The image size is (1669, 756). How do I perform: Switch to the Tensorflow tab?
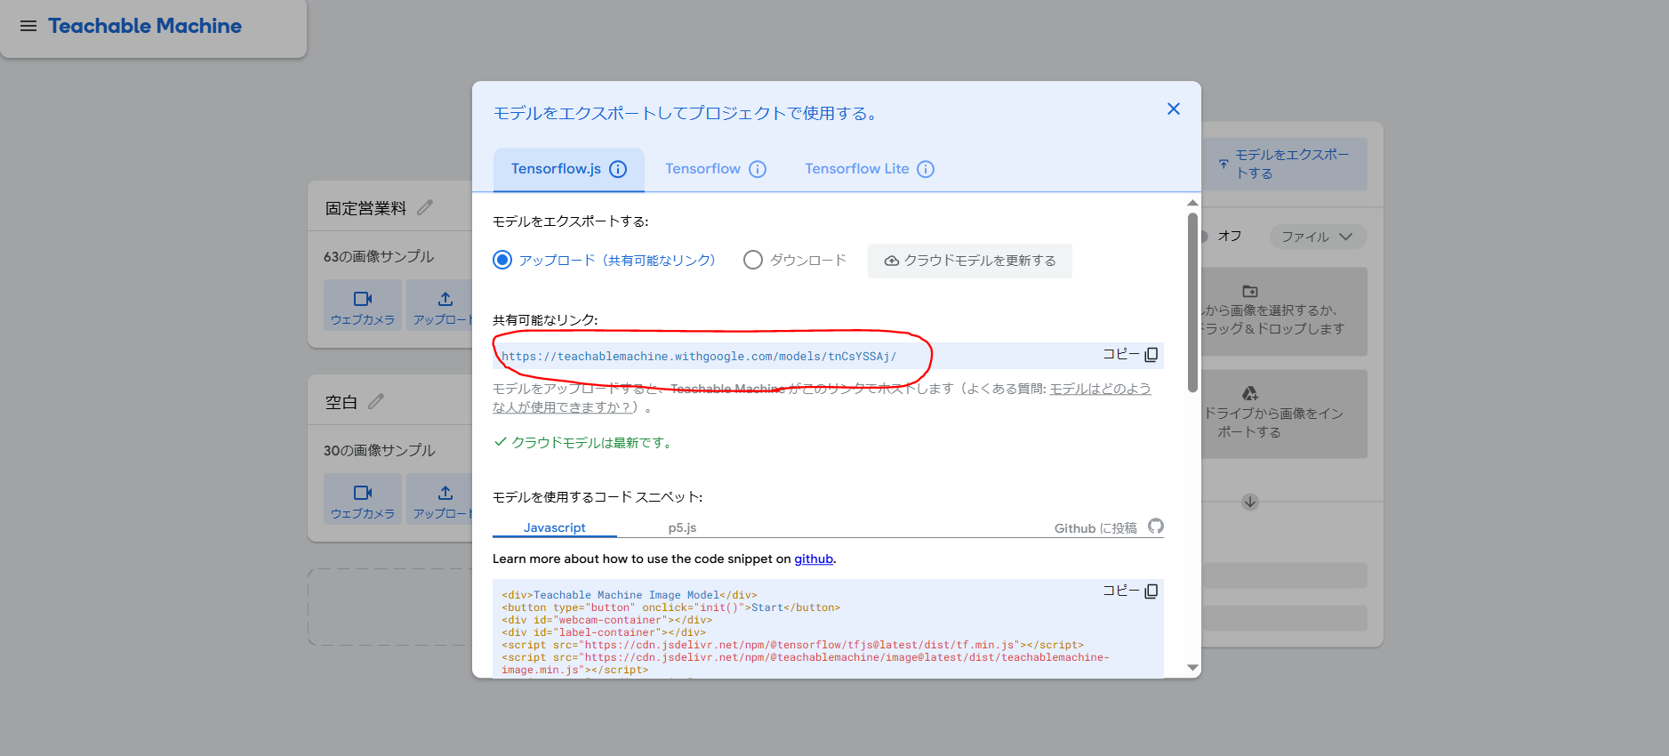[x=702, y=169]
